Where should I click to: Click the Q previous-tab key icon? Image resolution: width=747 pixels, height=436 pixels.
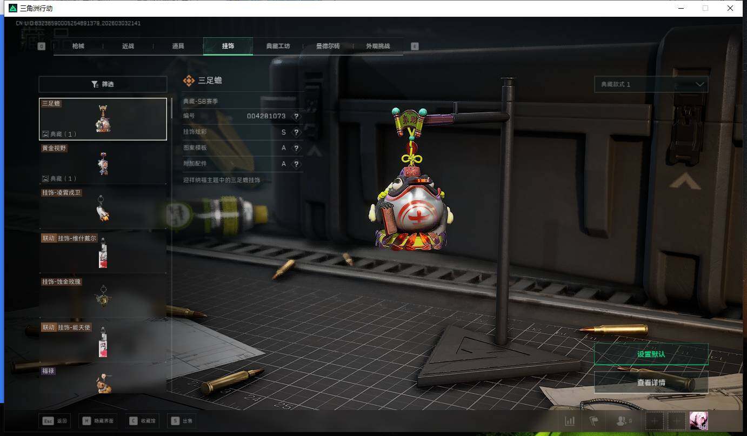point(42,46)
